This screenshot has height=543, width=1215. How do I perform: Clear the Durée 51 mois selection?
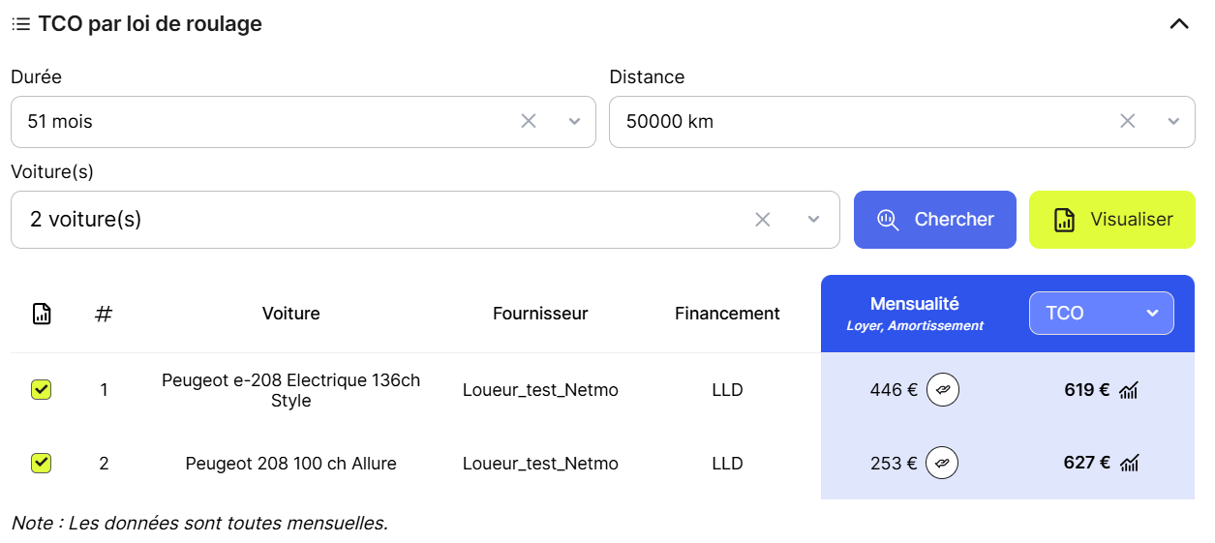click(529, 121)
